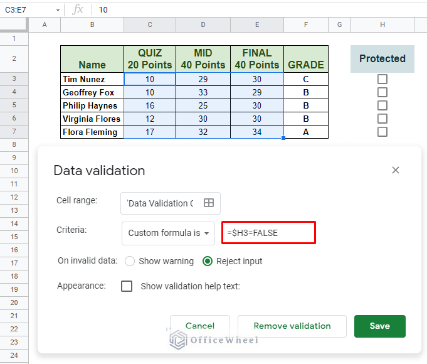Click Philip Haynes's QUIZ score 16
Image resolution: width=427 pixels, height=364 pixels.
150,105
